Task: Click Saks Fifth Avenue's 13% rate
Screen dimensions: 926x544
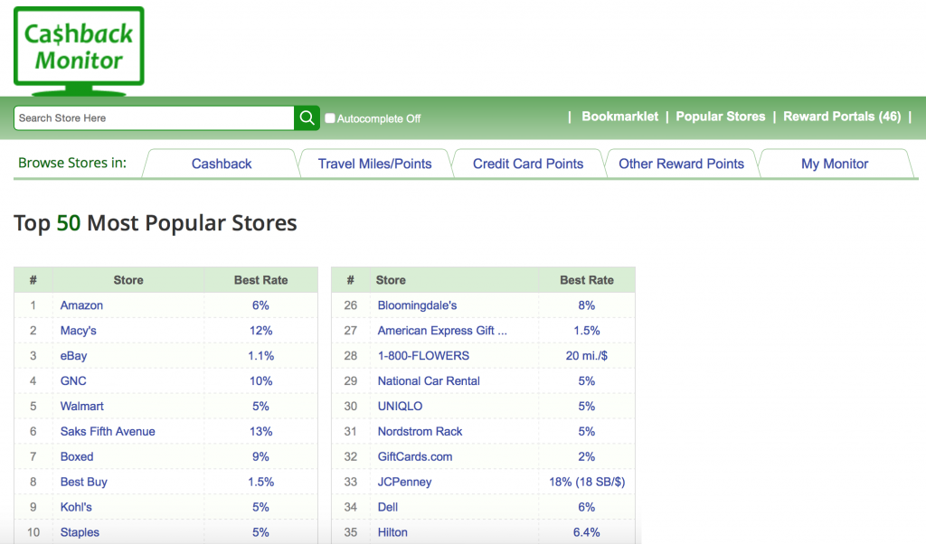Action: (x=260, y=431)
